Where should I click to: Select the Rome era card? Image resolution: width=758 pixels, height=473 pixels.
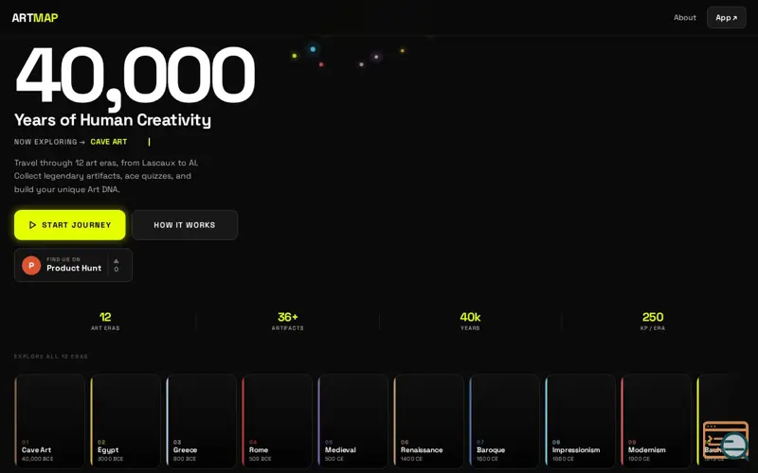(x=278, y=421)
